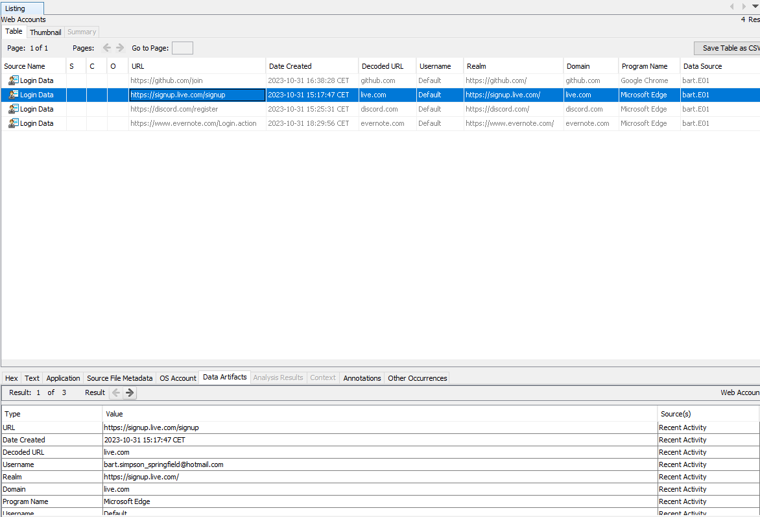The width and height of the screenshot is (760, 517).
Task: Switch to the Other Occurrences tab
Action: (x=417, y=378)
